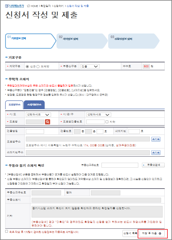Click the 부동산 등기 소재지 확인 heading

26,165
